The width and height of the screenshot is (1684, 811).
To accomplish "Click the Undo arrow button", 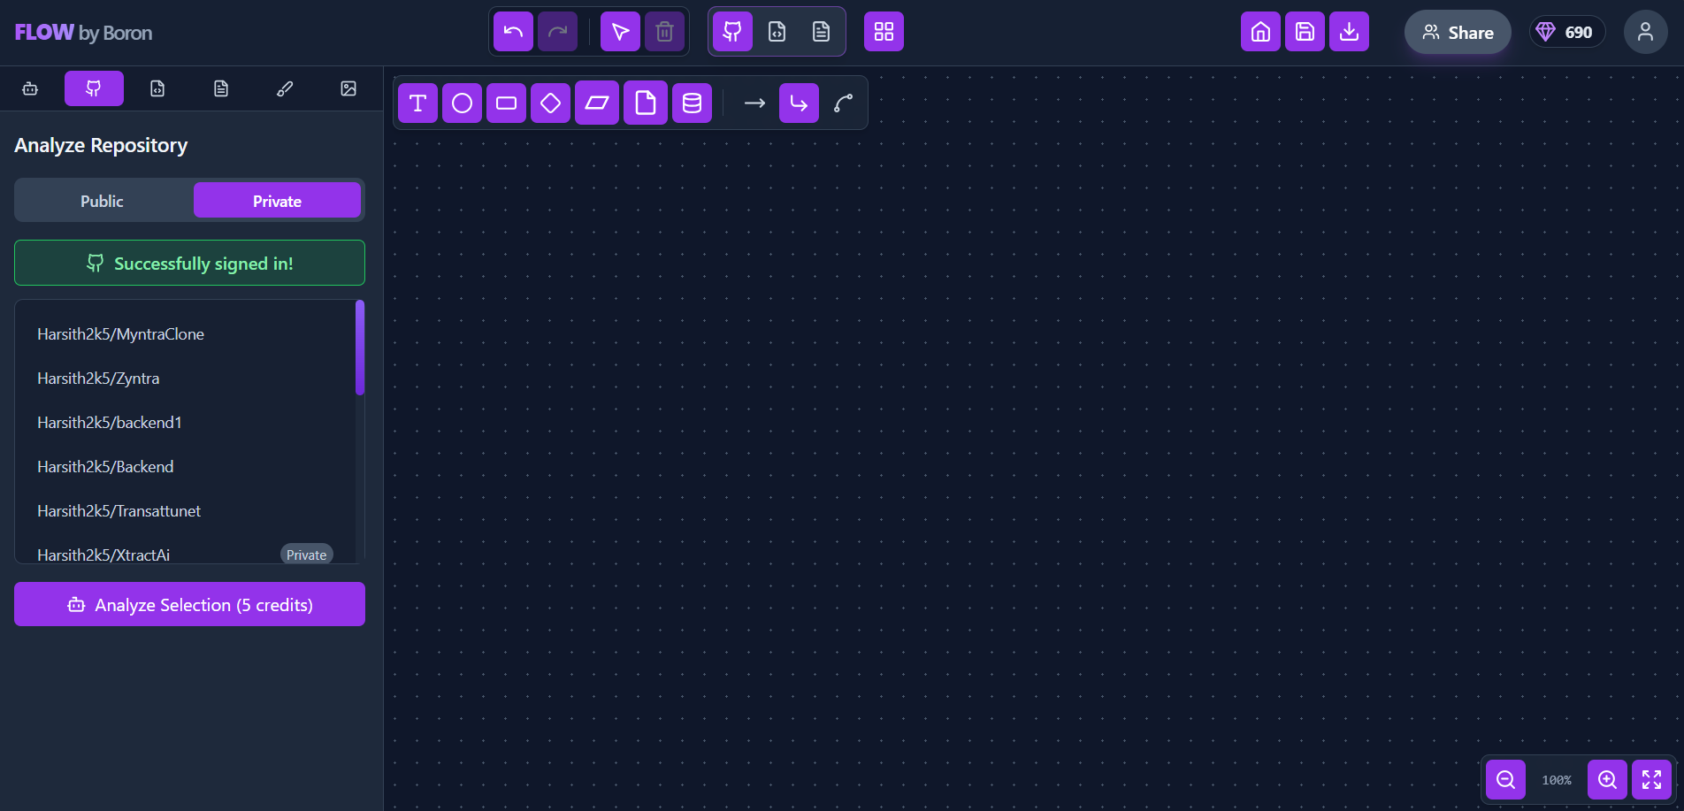I will pos(513,31).
